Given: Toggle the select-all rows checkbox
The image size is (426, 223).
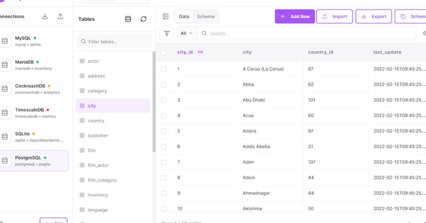Looking at the screenshot, I should click(163, 52).
